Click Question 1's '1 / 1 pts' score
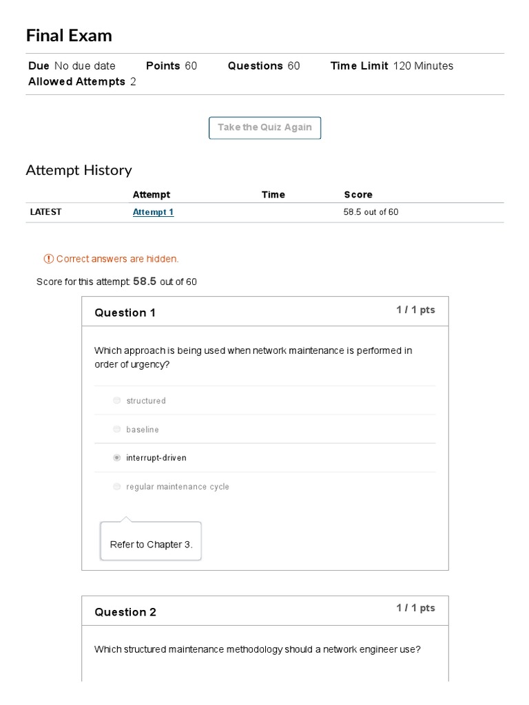 (415, 310)
